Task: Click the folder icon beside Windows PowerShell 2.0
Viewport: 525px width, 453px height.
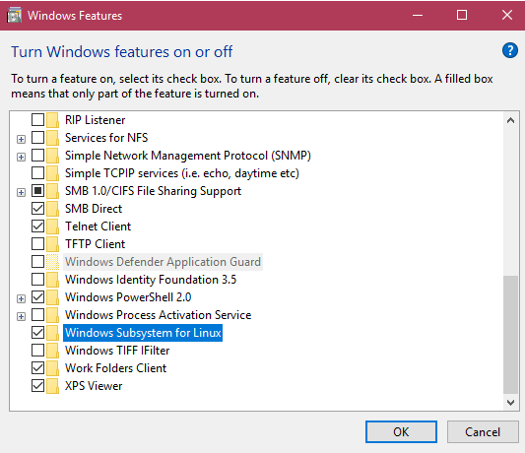Action: 52,297
